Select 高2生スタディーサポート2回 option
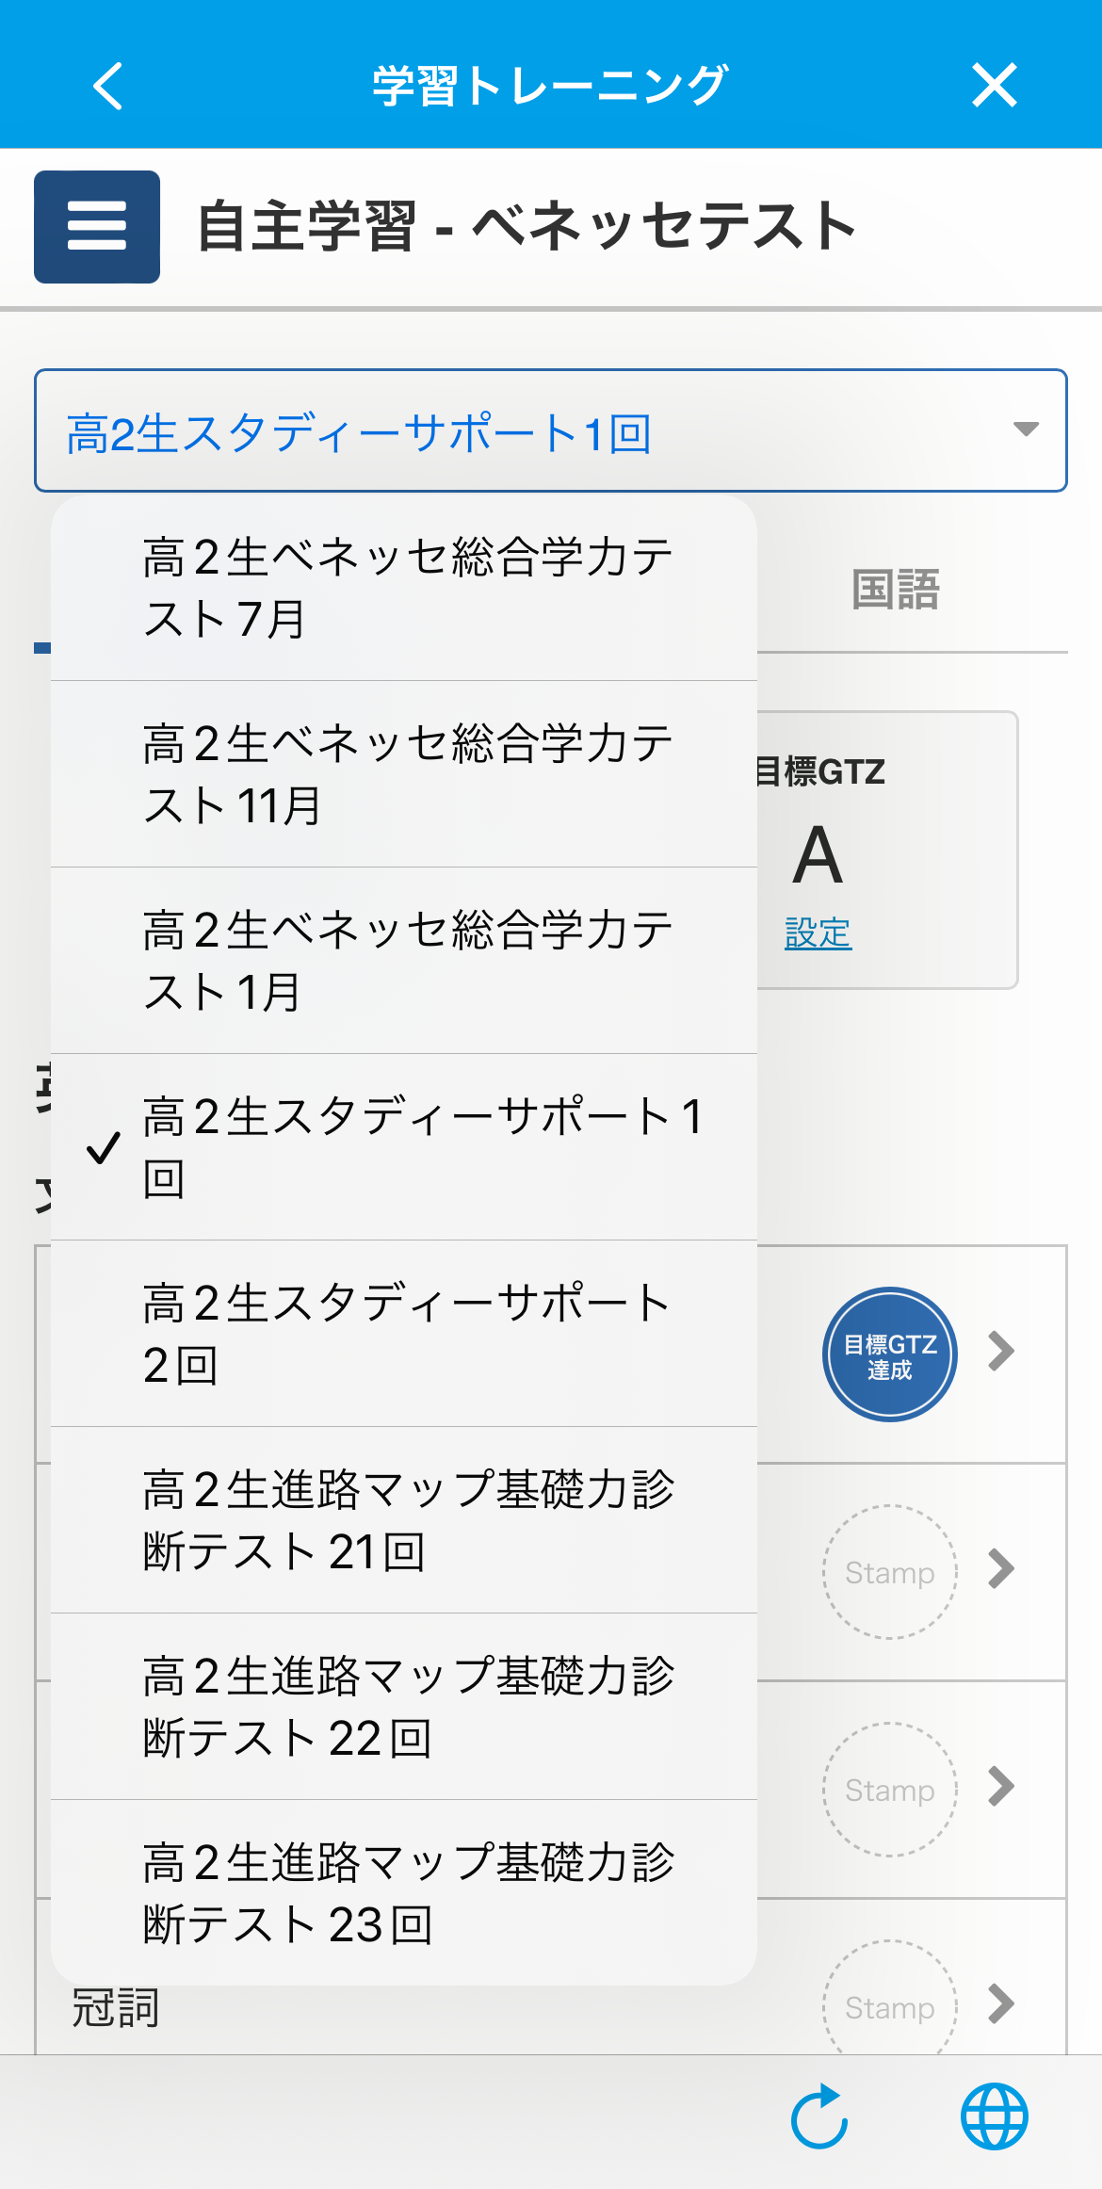The image size is (1102, 2189). pyautogui.click(x=404, y=1334)
